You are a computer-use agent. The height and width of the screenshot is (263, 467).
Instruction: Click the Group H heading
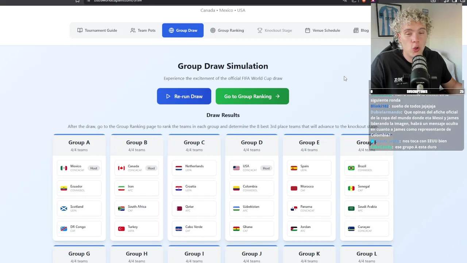coord(137,254)
